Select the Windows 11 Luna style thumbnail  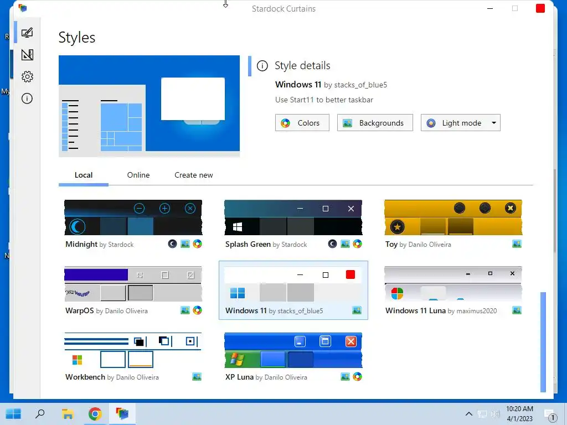(x=453, y=284)
